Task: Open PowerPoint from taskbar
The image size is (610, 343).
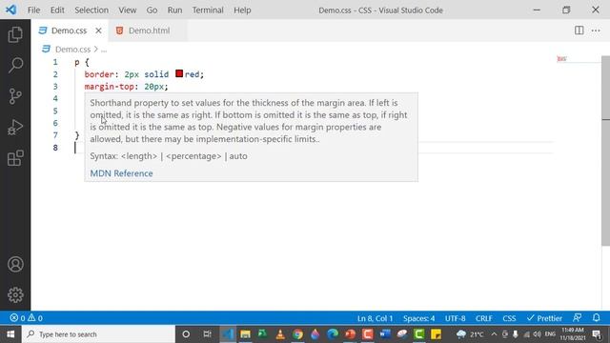Action: pos(350,334)
